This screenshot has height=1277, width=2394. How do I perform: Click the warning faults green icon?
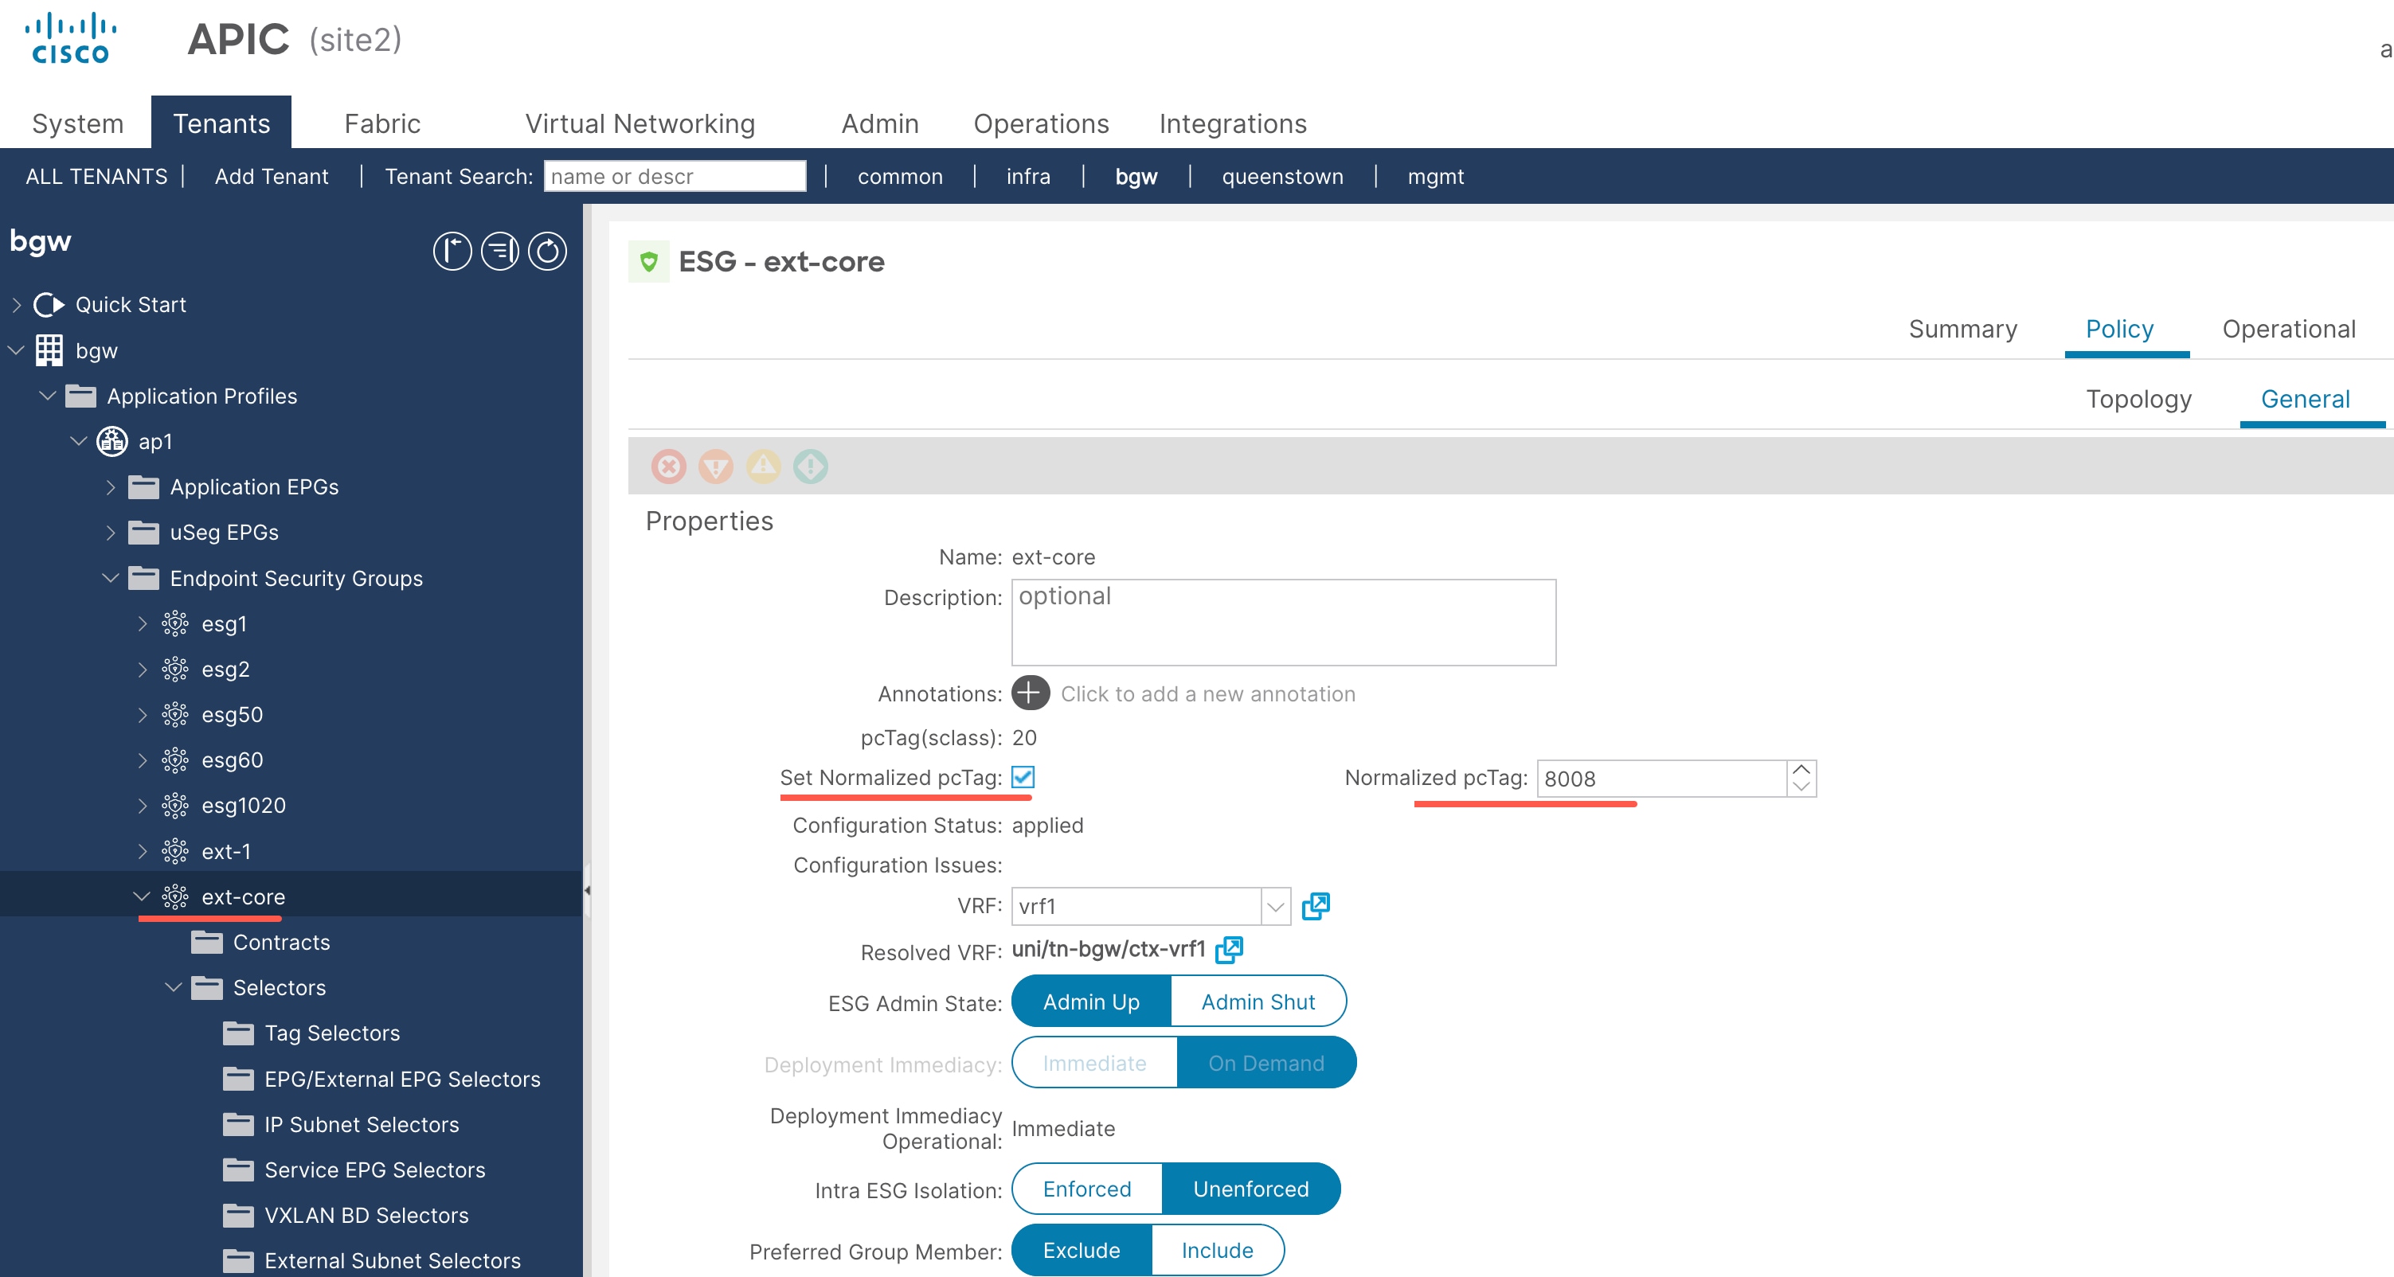811,467
